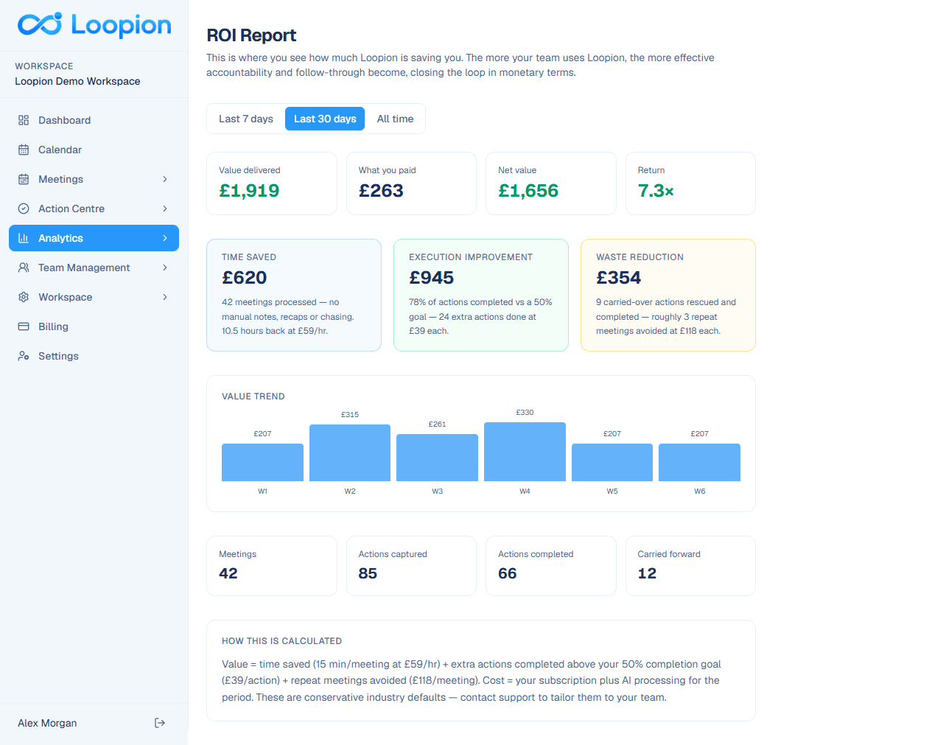Click the £330 label above W4

click(x=525, y=413)
